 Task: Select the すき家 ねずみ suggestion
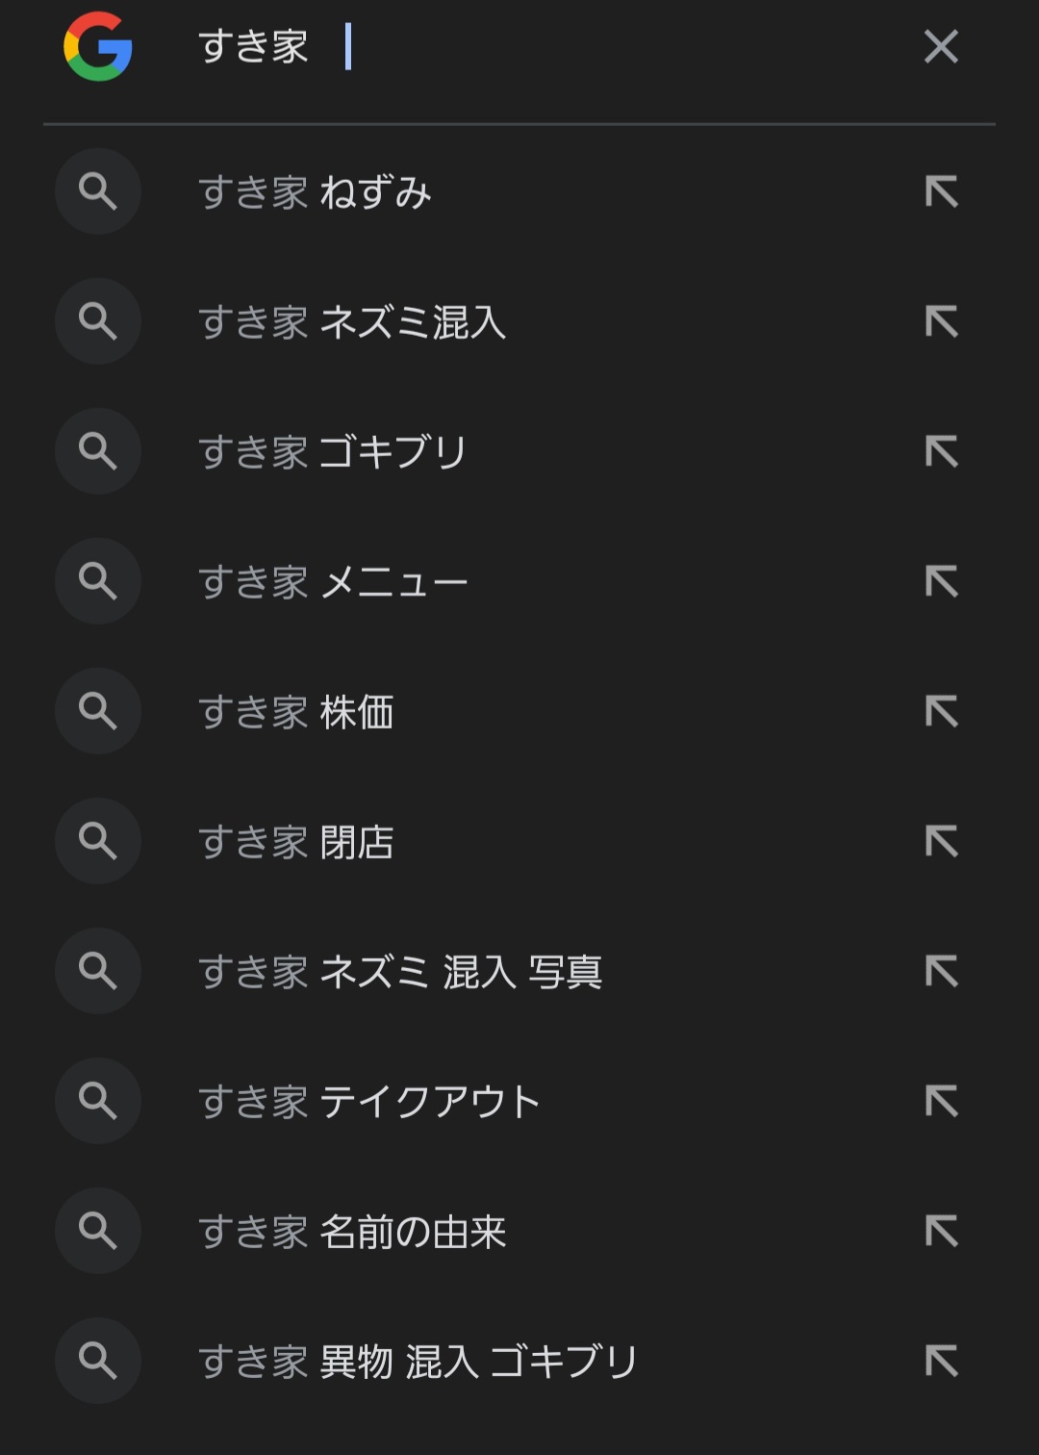click(316, 192)
